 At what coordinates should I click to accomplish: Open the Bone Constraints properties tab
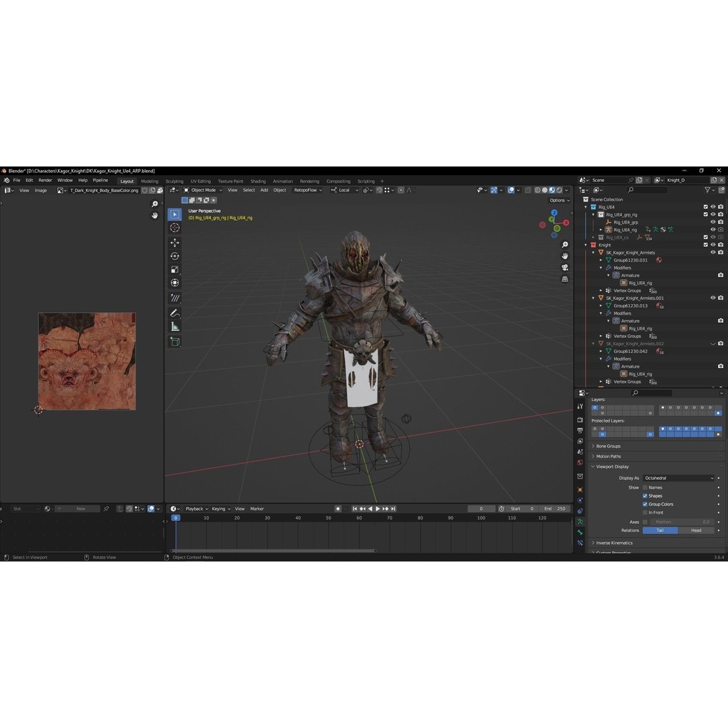point(580,542)
